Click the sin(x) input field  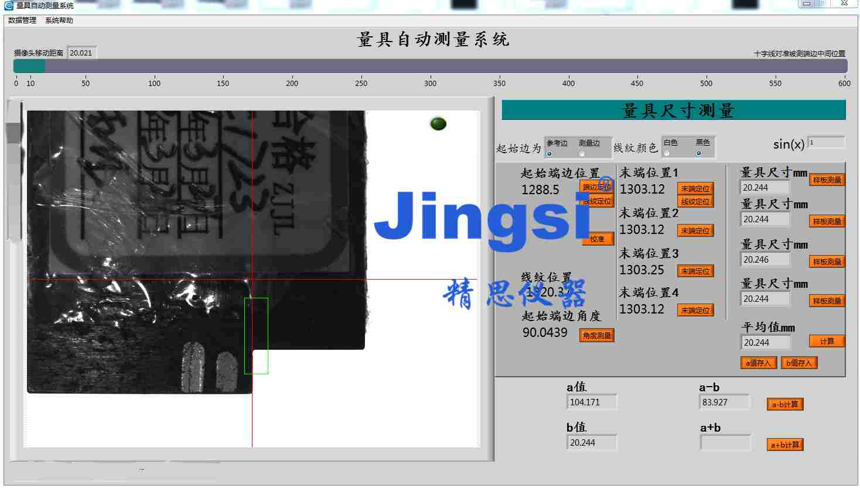pos(827,142)
